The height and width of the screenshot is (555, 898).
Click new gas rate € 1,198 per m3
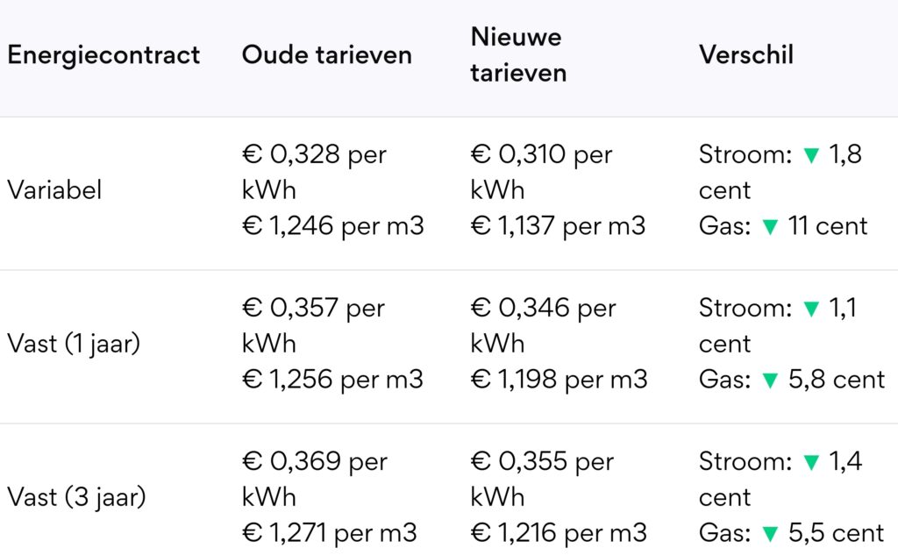559,380
